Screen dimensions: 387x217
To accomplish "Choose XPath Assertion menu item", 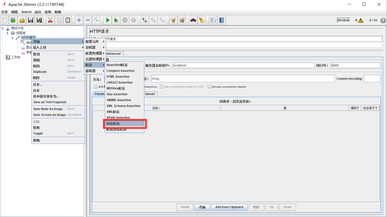I will tap(125, 118).
